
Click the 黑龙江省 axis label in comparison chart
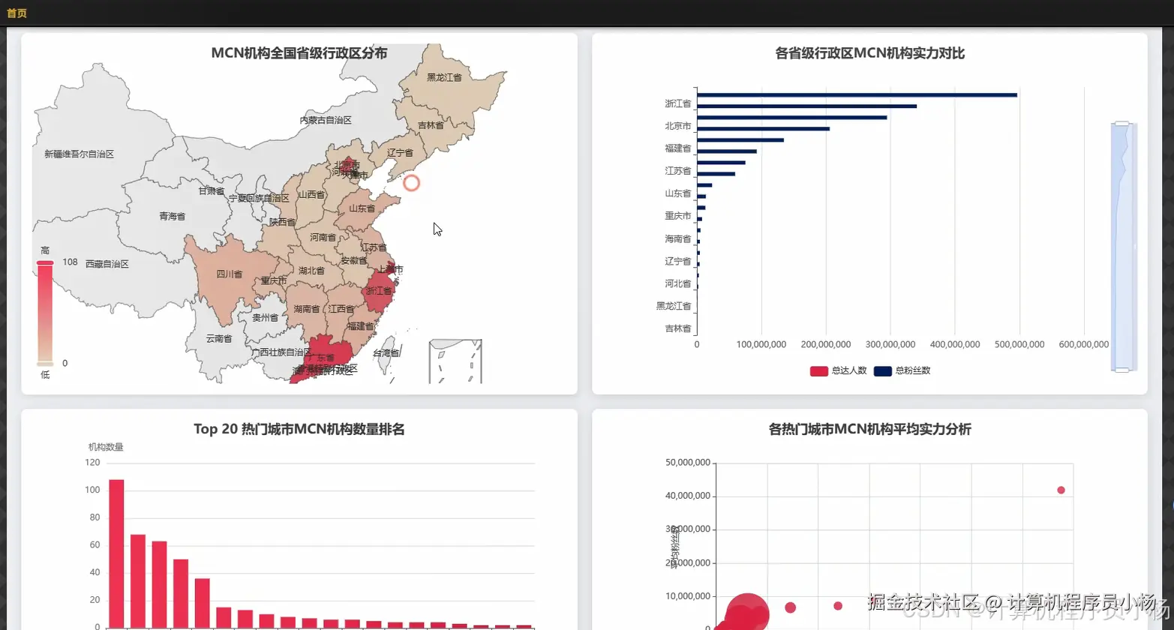(x=674, y=306)
